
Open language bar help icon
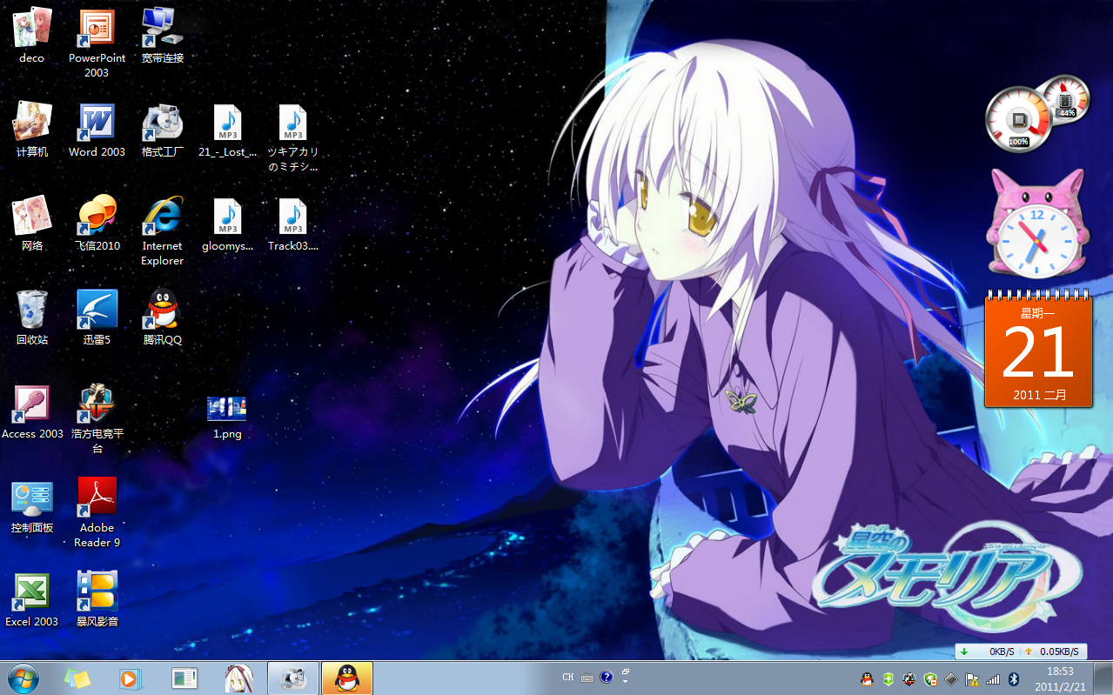point(607,678)
